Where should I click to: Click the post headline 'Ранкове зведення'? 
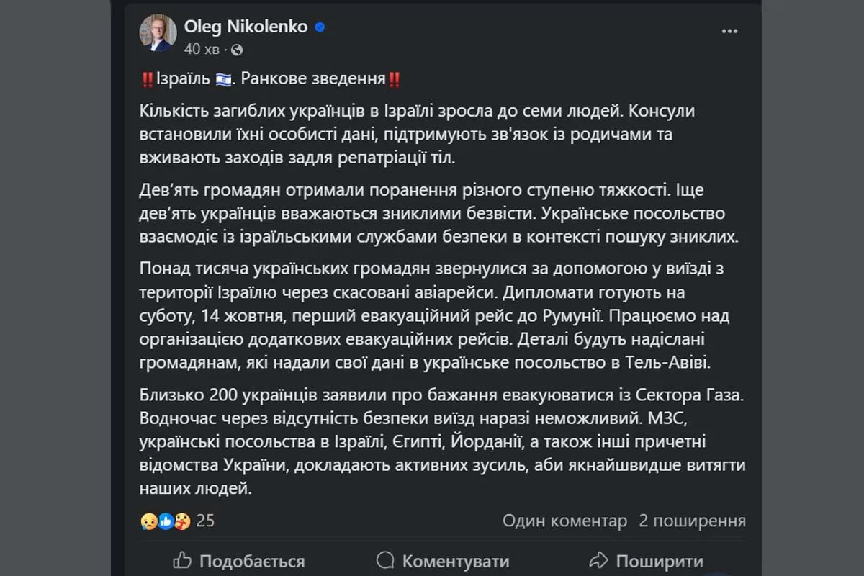pyautogui.click(x=313, y=79)
